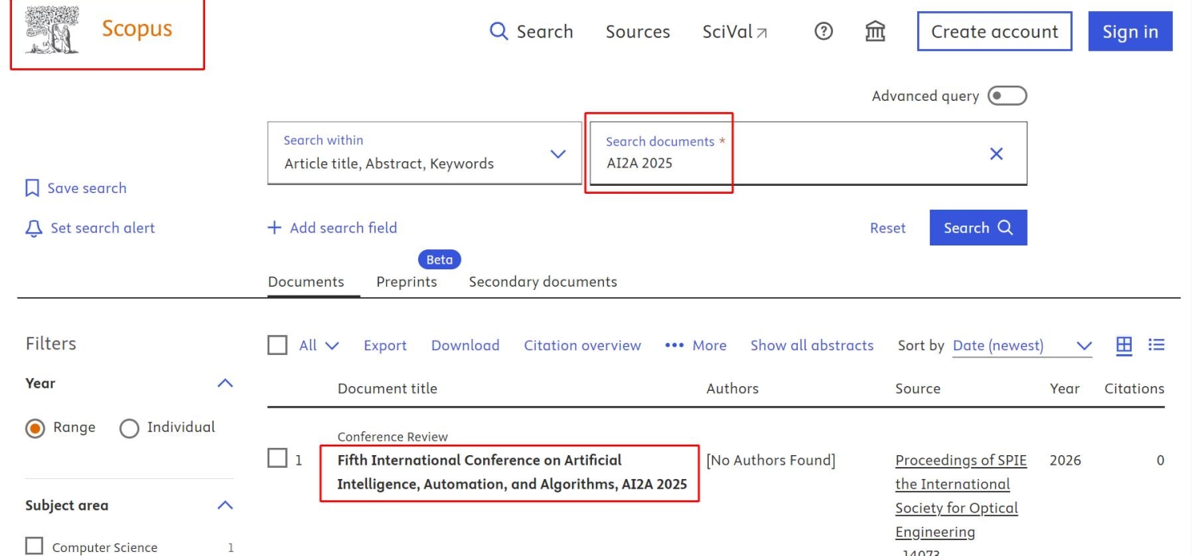Click Create account button
1192x556 pixels.
point(995,31)
